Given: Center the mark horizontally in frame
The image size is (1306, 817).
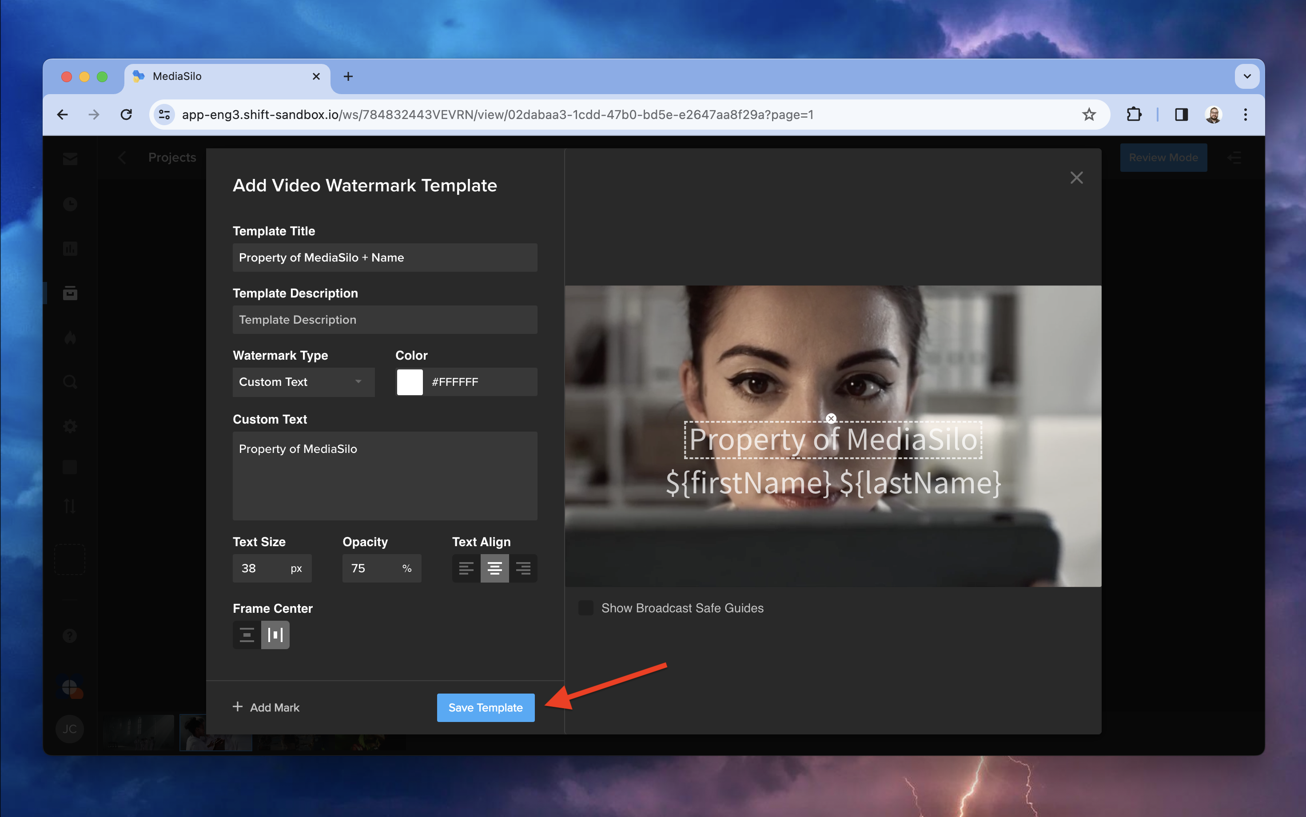Looking at the screenshot, I should pos(276,635).
